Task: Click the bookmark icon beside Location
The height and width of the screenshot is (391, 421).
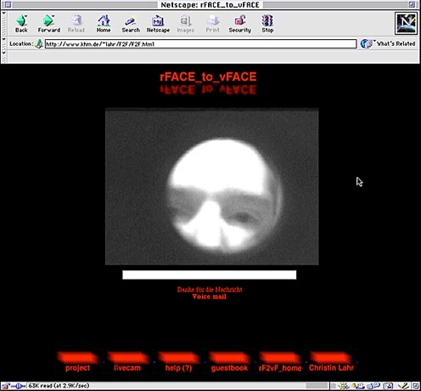Action: click(39, 43)
